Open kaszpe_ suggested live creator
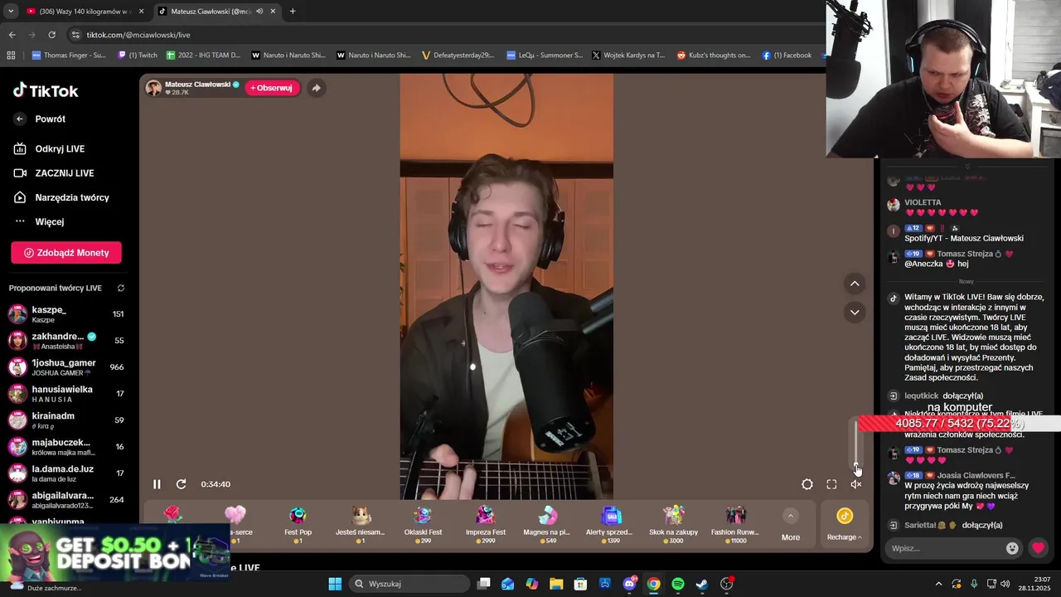The image size is (1061, 597). pyautogui.click(x=66, y=313)
